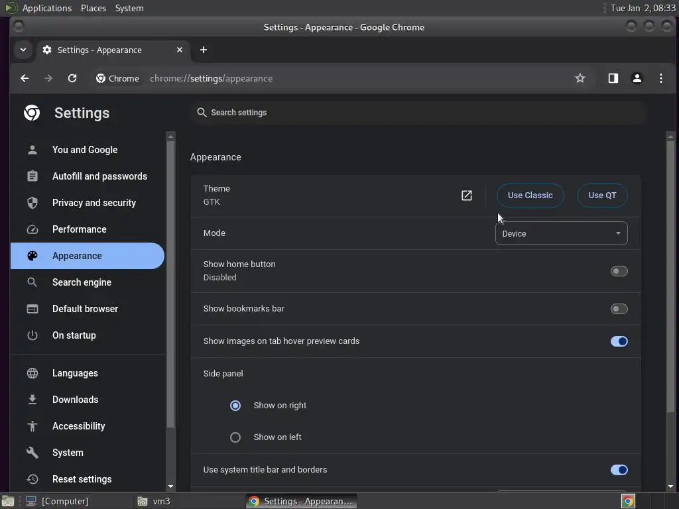
Task: Click the clock showing Tue Jan 2
Action: pyautogui.click(x=643, y=8)
